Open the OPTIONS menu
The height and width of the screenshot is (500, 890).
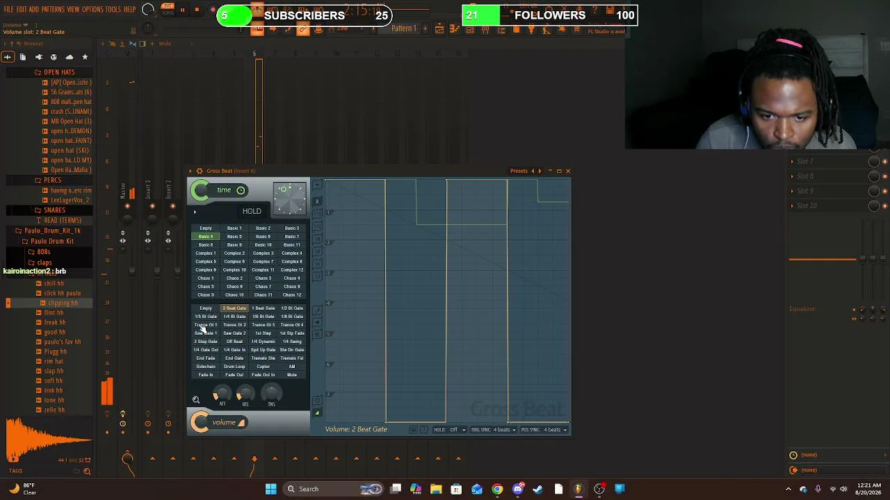pos(92,10)
